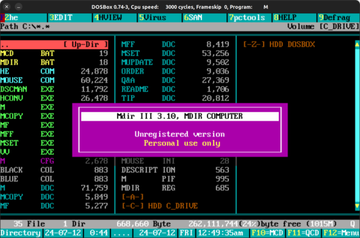The width and height of the screenshot is (360, 238).
Task: Select the M CFG file
Action: 54,161
